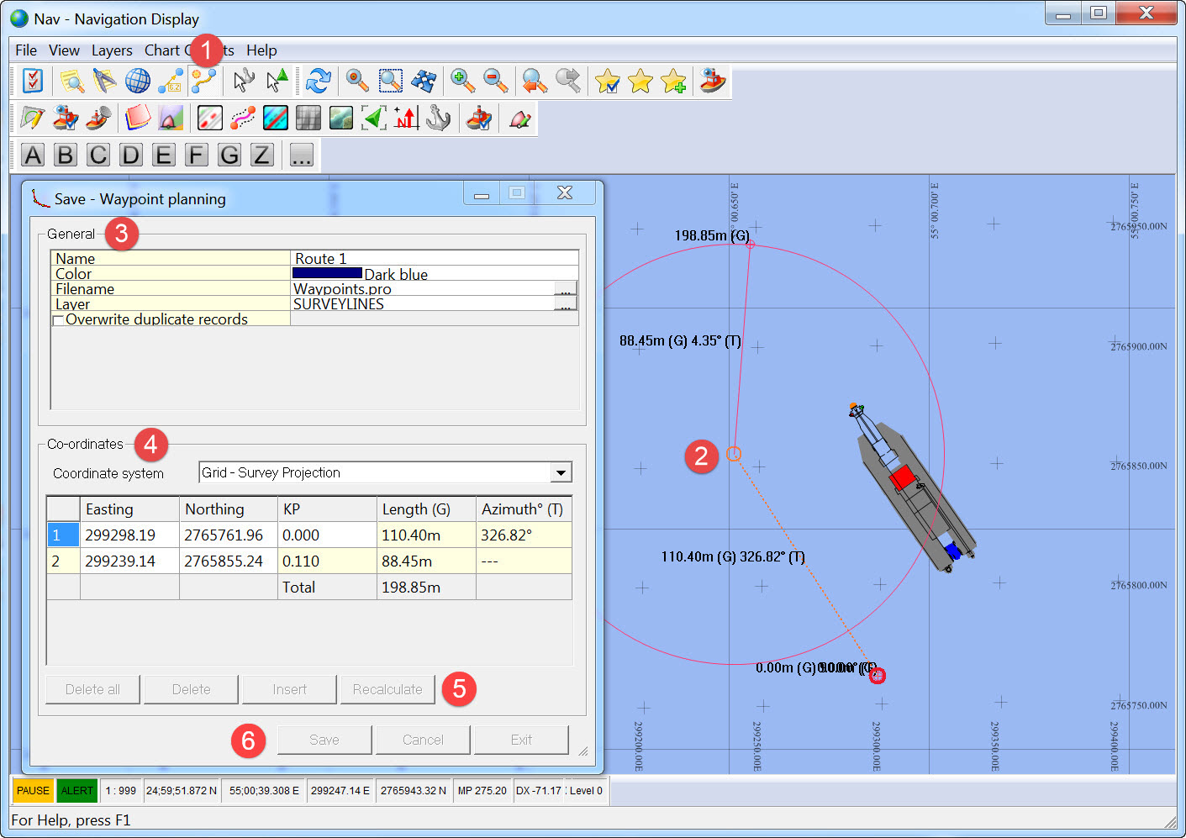Viewport: 1186px width, 838px height.
Task: Toggle Overwrite duplicate records checkbox
Action: [x=58, y=320]
